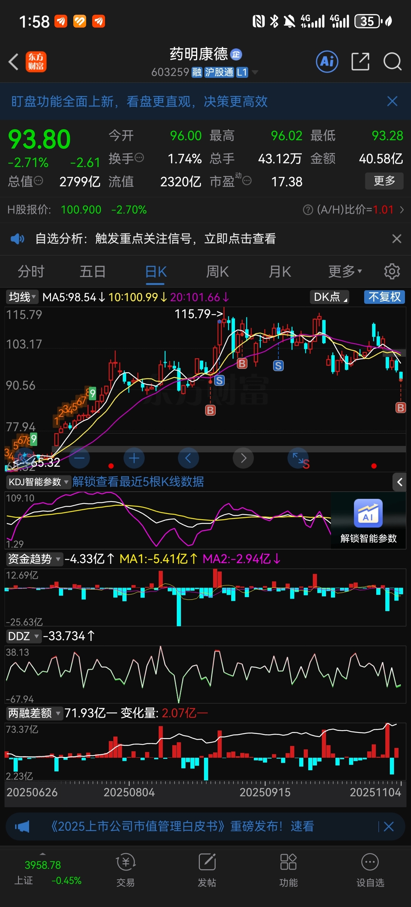Open A/H 比价 detail chevron
The image size is (411, 907).
(402, 210)
